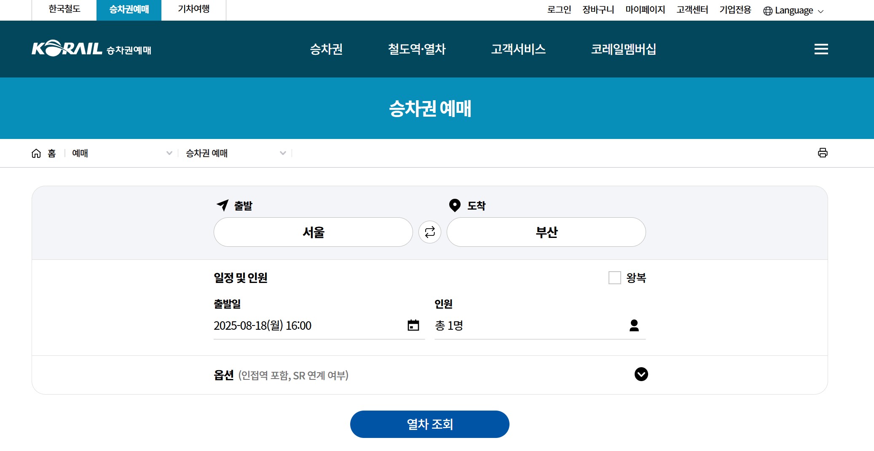Viewport: 874px width, 451px height.
Task: Expand the 옵션 section arrow
Action: pos(641,374)
